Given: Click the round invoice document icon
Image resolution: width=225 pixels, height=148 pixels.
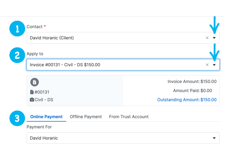Looking at the screenshot, I should tap(34, 82).
